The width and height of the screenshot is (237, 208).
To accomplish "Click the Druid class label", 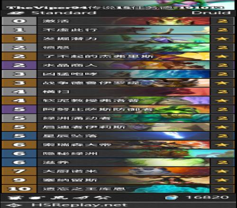I will (x=211, y=13).
